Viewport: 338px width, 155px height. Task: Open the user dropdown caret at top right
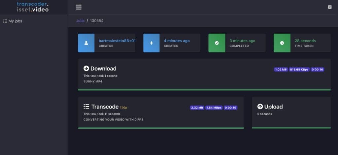coord(330,7)
